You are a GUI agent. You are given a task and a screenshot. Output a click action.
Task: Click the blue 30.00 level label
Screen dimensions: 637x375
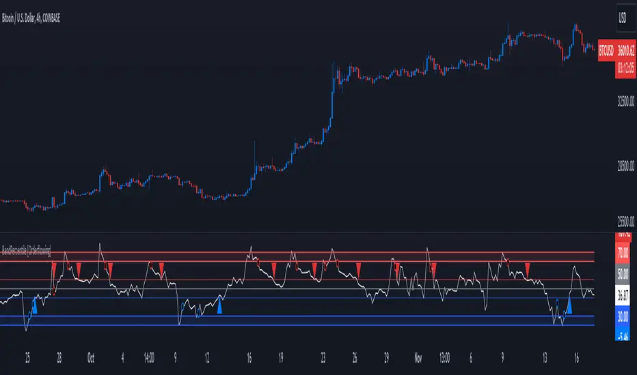tap(623, 316)
